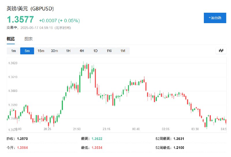The image size is (231, 157).
Task: Switch to the 图表 tab
Action: 29,39
